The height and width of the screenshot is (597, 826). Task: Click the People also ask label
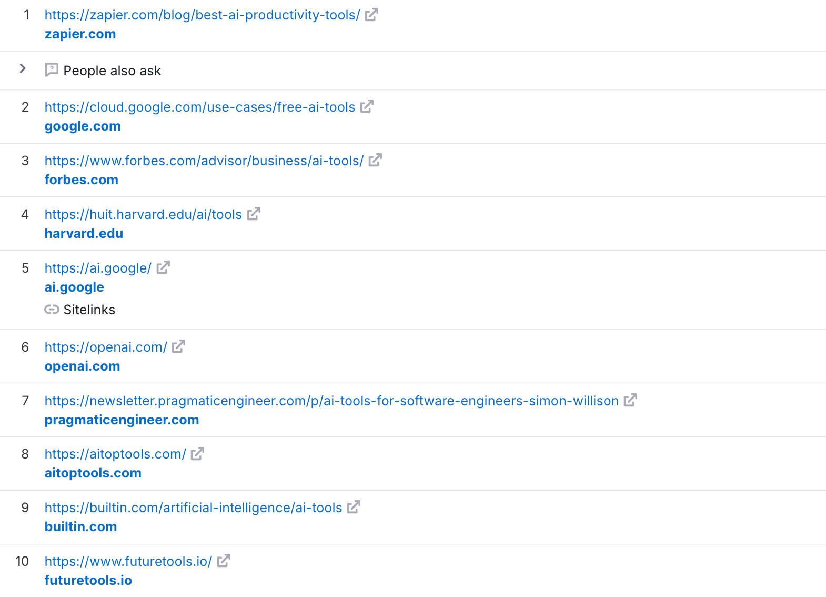pos(112,71)
